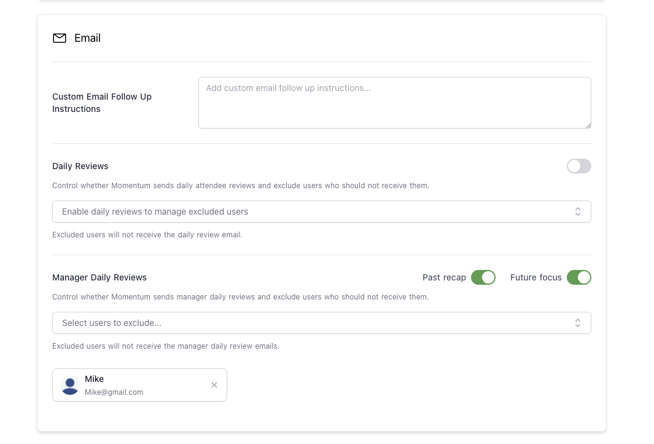Select Mike's user card
Screen dimensions: 654x444
pos(139,384)
